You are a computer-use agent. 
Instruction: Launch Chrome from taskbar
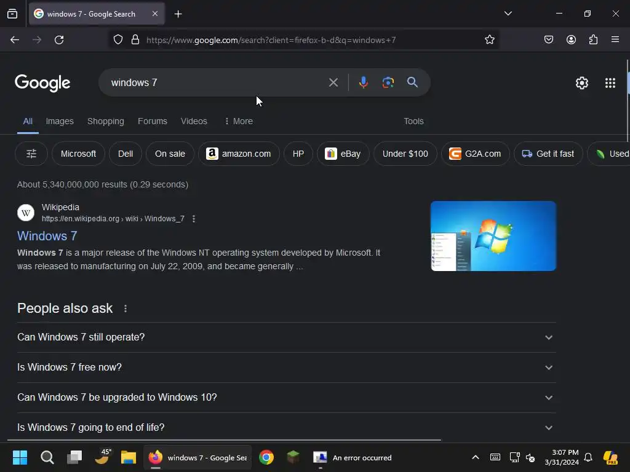[266, 457]
